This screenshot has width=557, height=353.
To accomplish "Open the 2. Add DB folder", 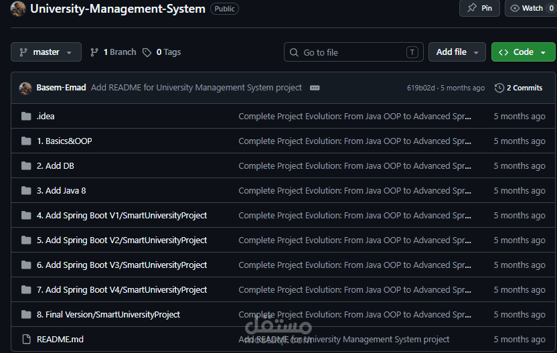I will (x=56, y=166).
